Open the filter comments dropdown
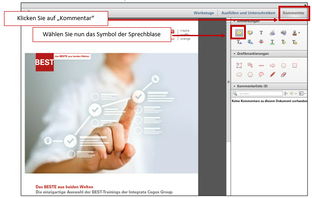 tap(293, 93)
